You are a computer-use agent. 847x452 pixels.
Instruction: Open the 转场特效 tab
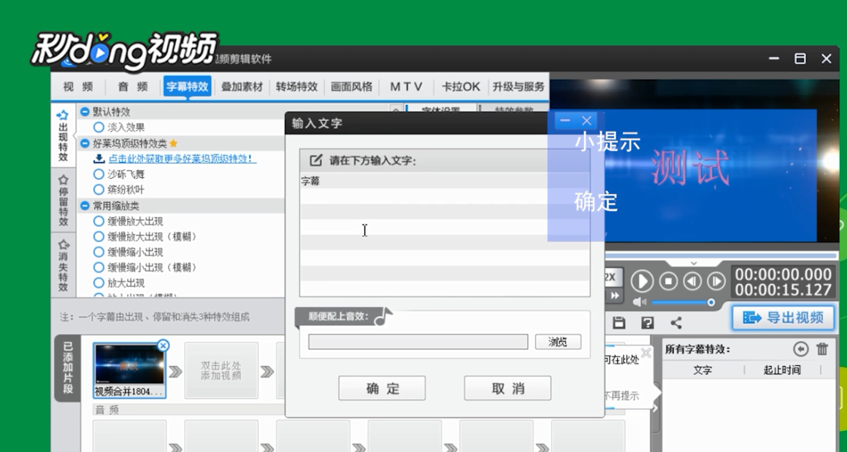(296, 86)
